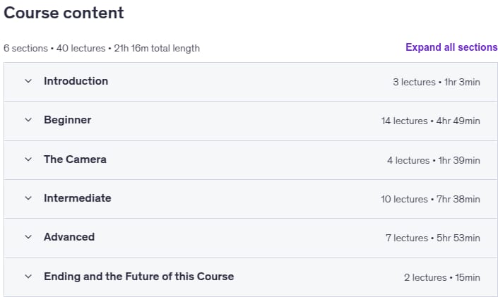Click chevron beside Ending and the Future
The height and width of the screenshot is (297, 498).
pyautogui.click(x=28, y=277)
